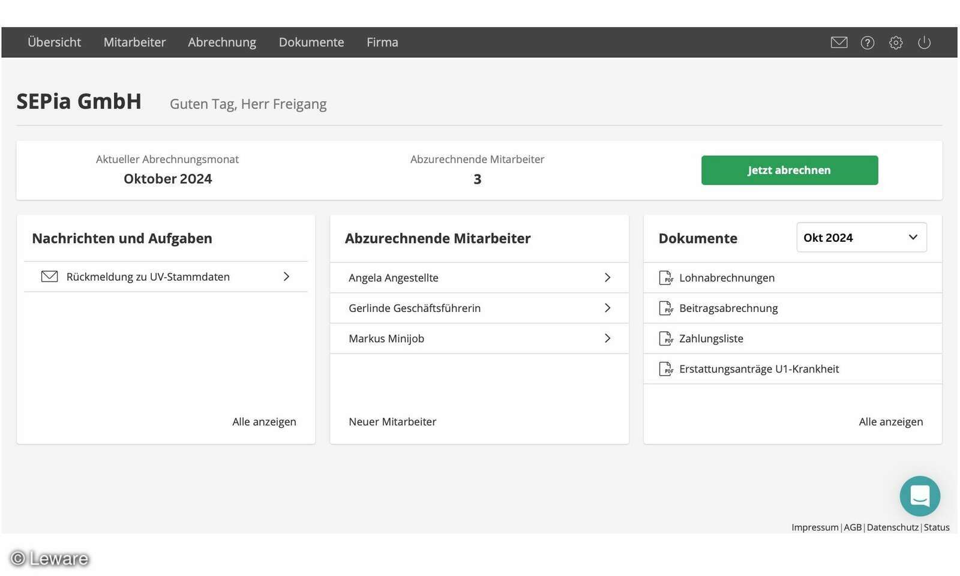Expand the Markus Minijob entry
Image resolution: width=960 pixels, height=576 pixels.
(x=608, y=338)
